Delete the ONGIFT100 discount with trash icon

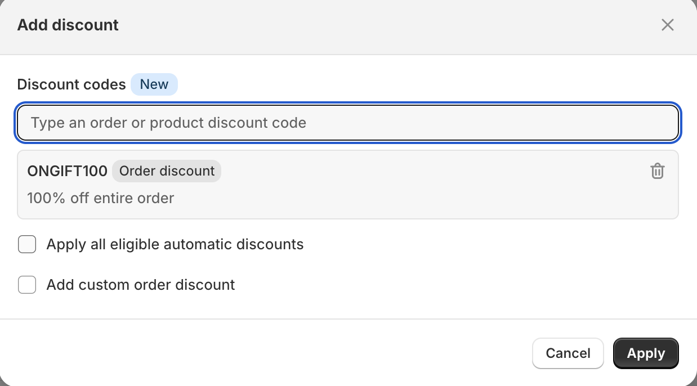coord(657,171)
